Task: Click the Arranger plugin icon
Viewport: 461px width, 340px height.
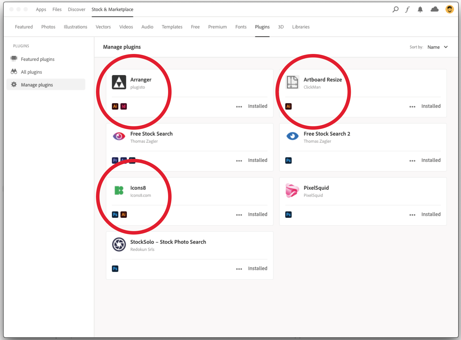Action: tap(119, 82)
